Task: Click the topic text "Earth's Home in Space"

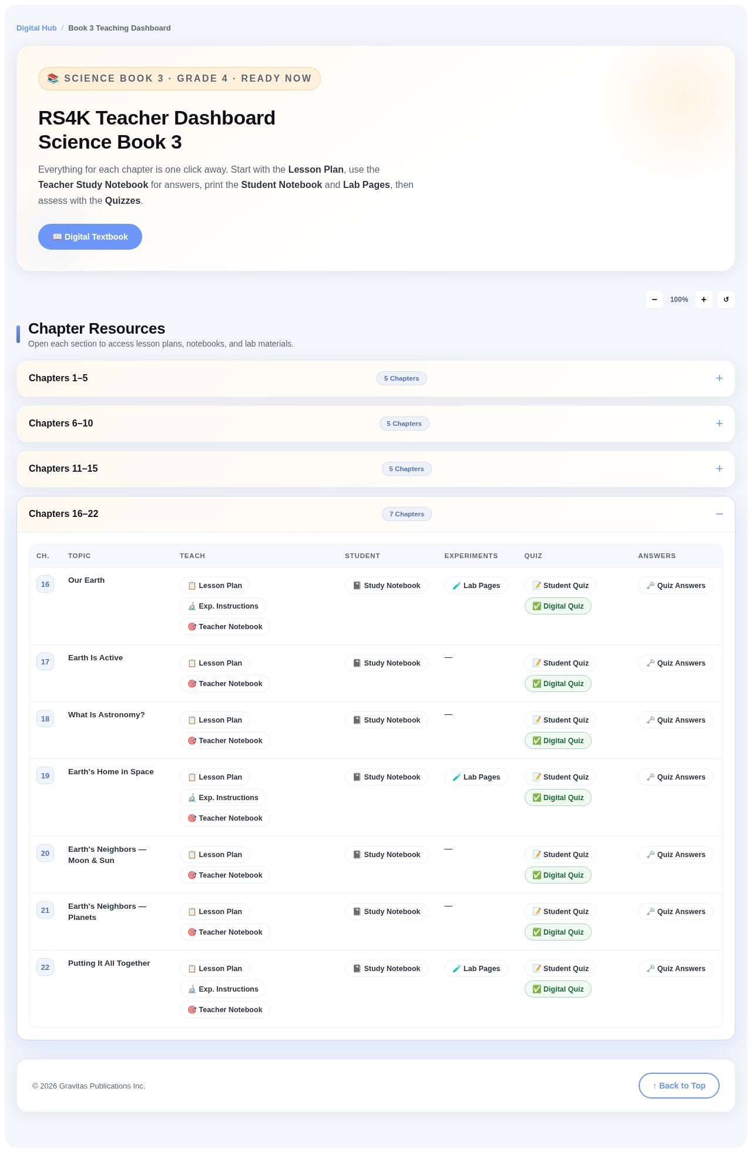Action: click(x=111, y=772)
